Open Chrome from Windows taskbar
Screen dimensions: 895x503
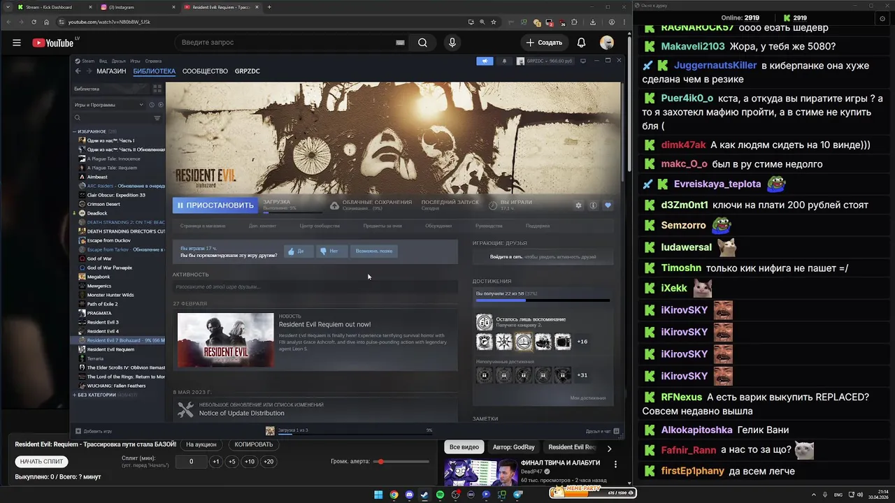(394, 495)
